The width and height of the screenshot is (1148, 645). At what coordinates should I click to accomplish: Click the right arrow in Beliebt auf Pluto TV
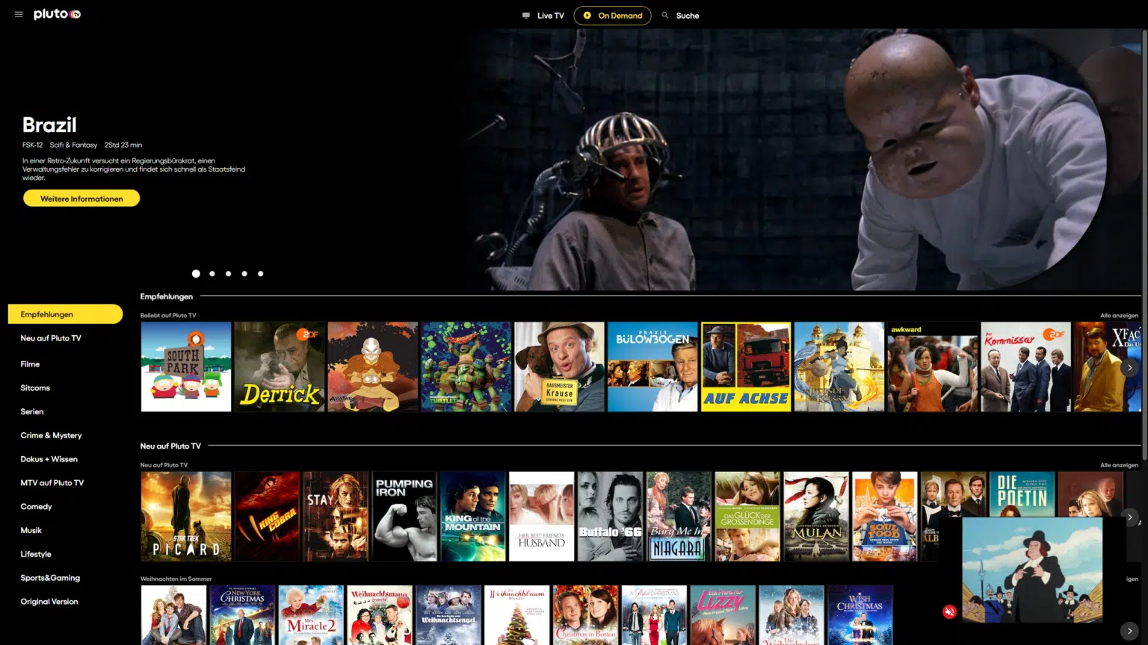[1130, 367]
